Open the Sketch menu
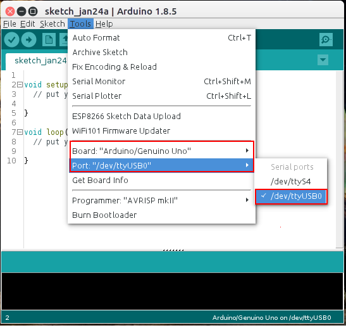Screen dimensions: 346x330 pyautogui.click(x=53, y=23)
